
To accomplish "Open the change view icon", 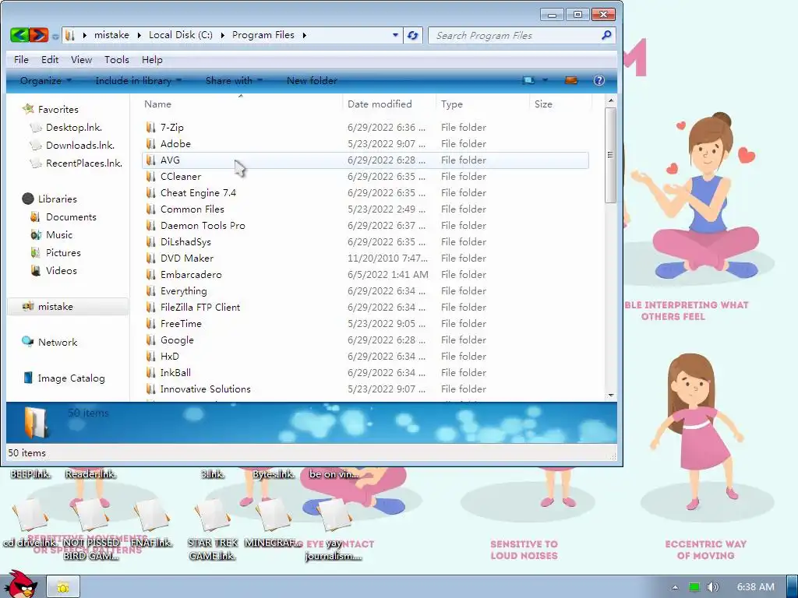I will [x=528, y=80].
